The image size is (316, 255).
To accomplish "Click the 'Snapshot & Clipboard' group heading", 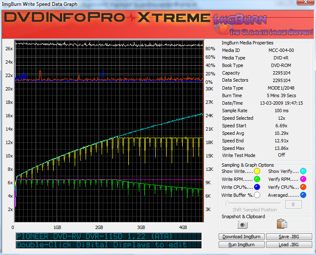I will click(243, 216).
